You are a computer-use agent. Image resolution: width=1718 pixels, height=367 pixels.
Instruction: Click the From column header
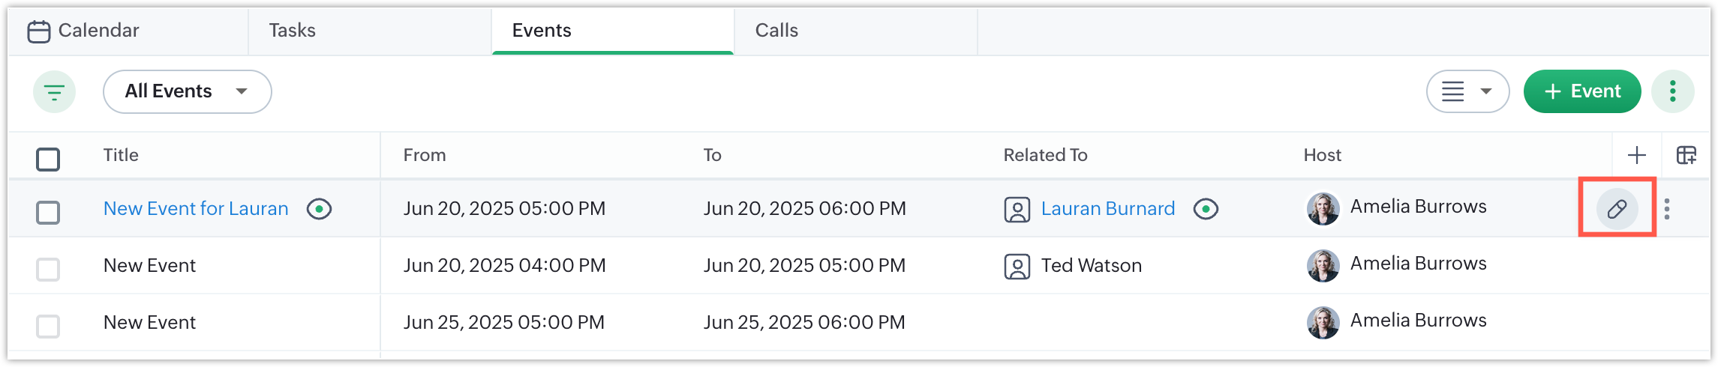(425, 155)
